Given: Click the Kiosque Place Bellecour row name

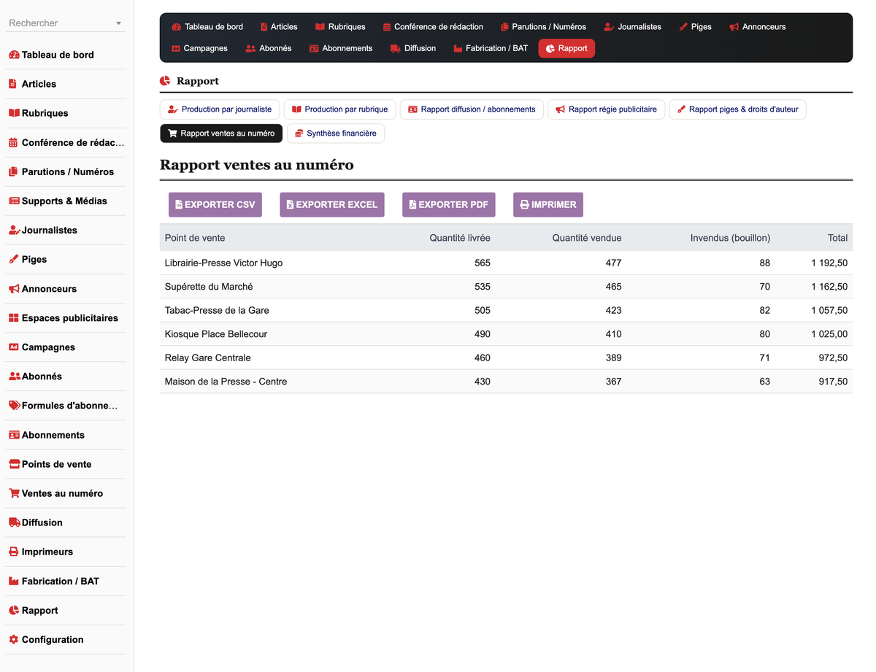Looking at the screenshot, I should coord(216,334).
